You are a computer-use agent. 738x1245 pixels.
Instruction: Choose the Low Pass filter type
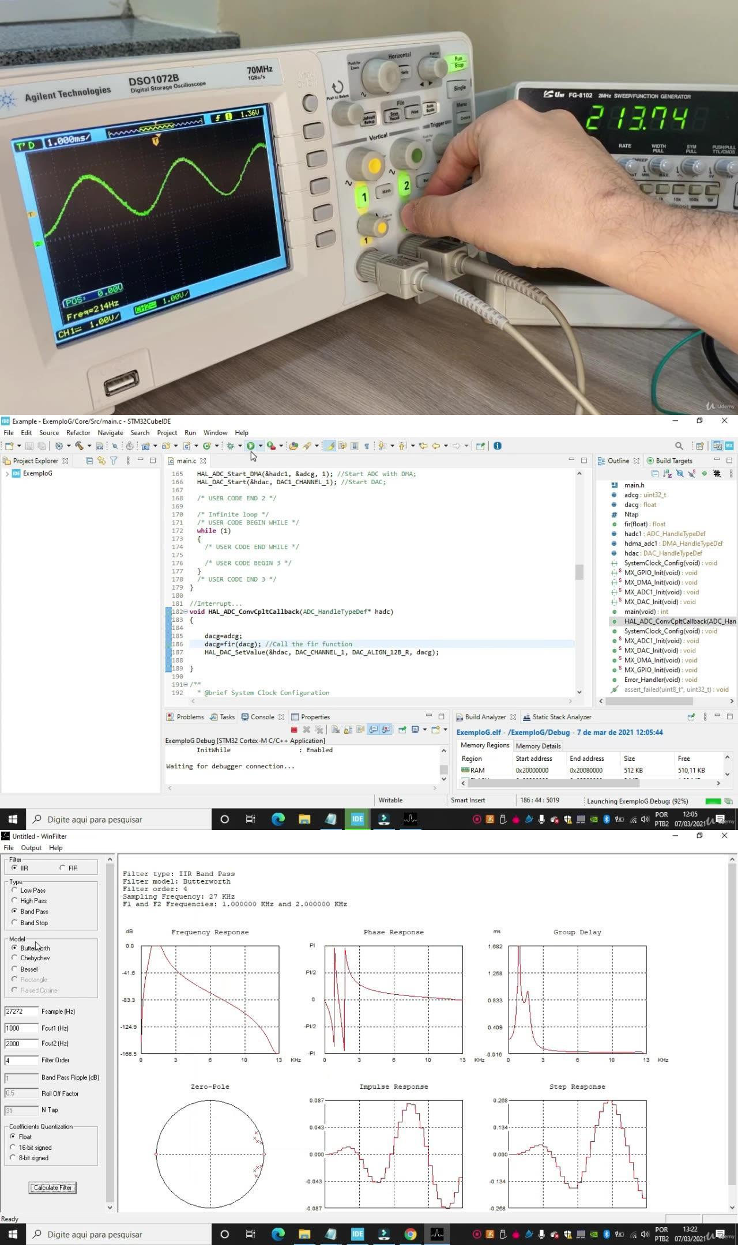(x=14, y=890)
